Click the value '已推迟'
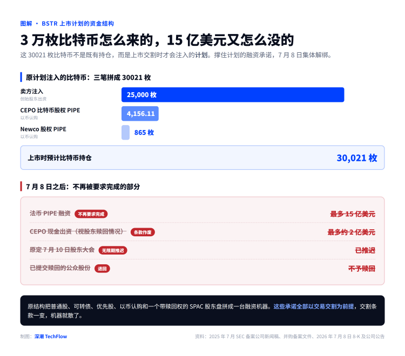This screenshot has width=405, height=356. 365,250
